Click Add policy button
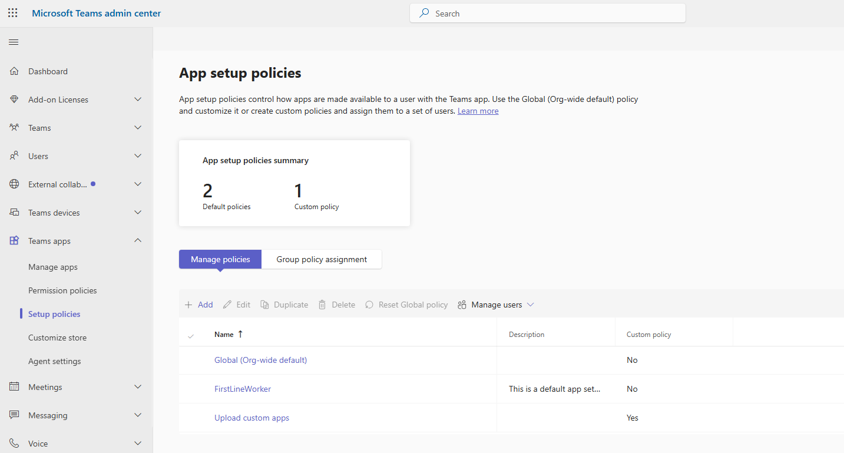 (x=199, y=305)
